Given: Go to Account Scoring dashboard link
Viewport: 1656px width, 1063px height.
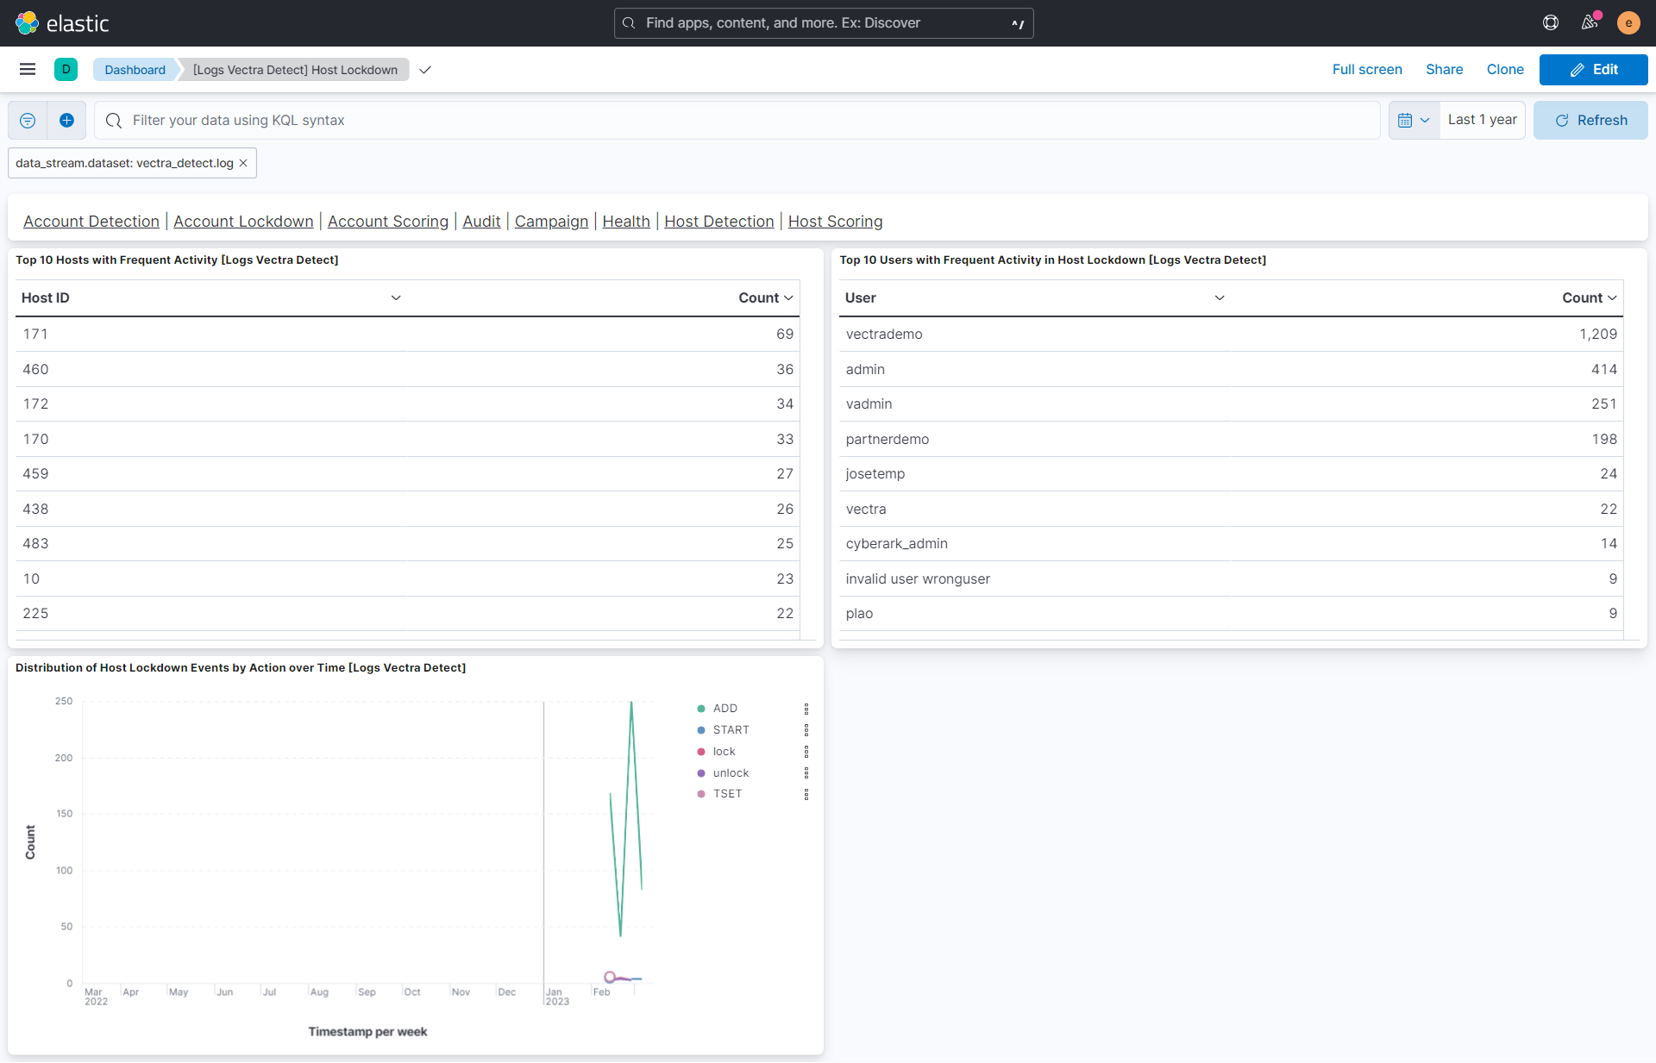Looking at the screenshot, I should [388, 222].
